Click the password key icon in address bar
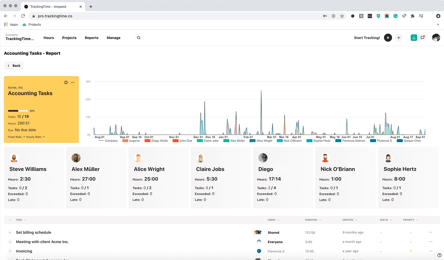The image size is (444, 260). click(x=325, y=16)
